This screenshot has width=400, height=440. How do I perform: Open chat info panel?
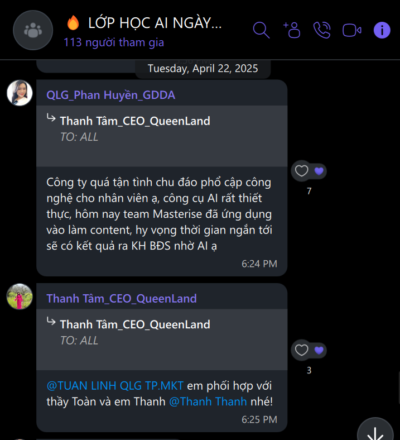point(382,30)
